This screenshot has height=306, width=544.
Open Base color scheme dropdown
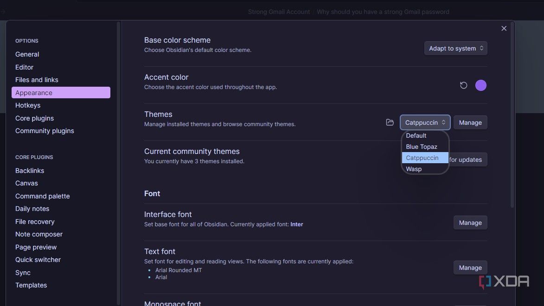click(455, 48)
